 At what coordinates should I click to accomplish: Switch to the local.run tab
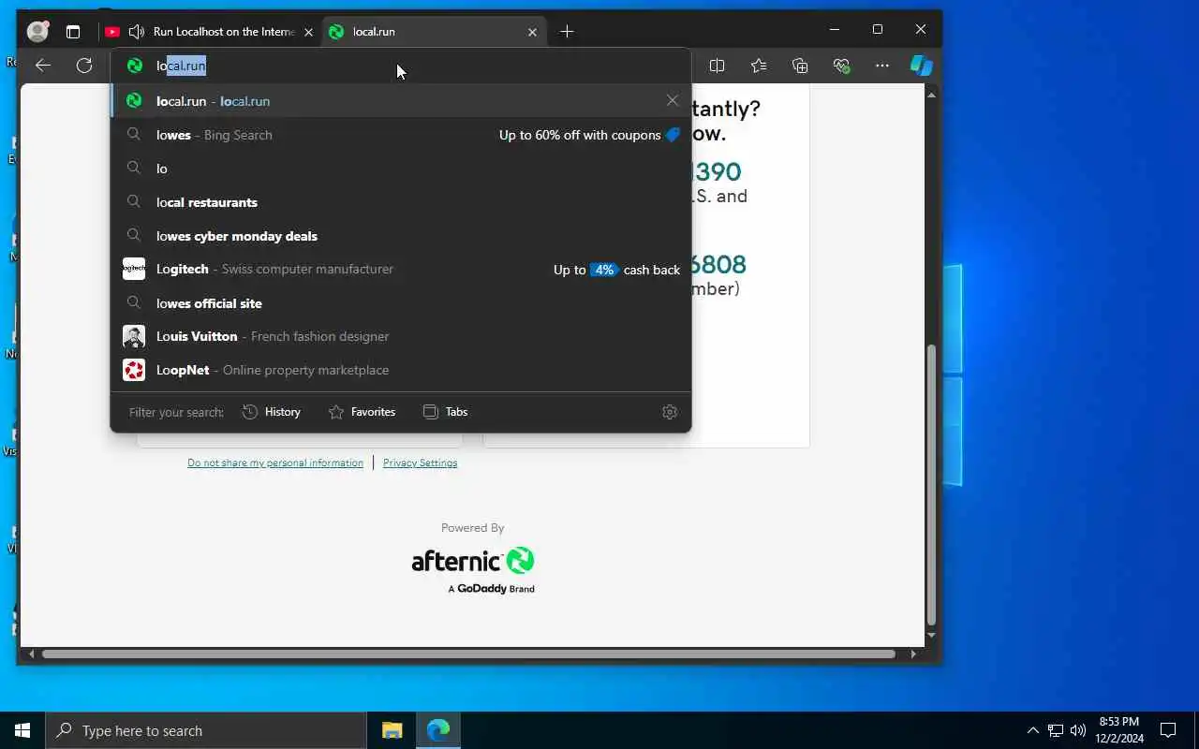tap(435, 32)
